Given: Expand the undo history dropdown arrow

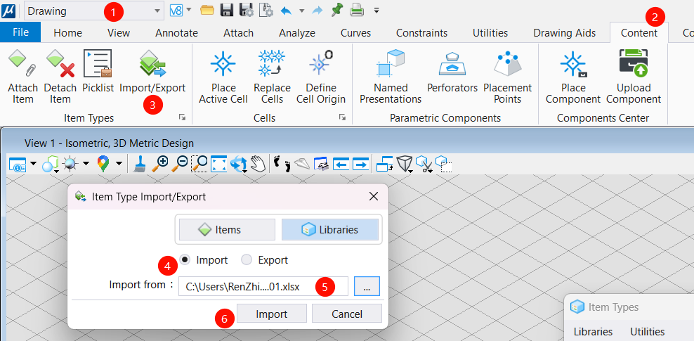Looking at the screenshot, I should tap(301, 11).
